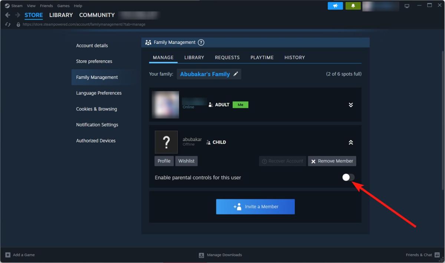The width and height of the screenshot is (445, 263).
Task: Open the Friends menu
Action: (46, 6)
